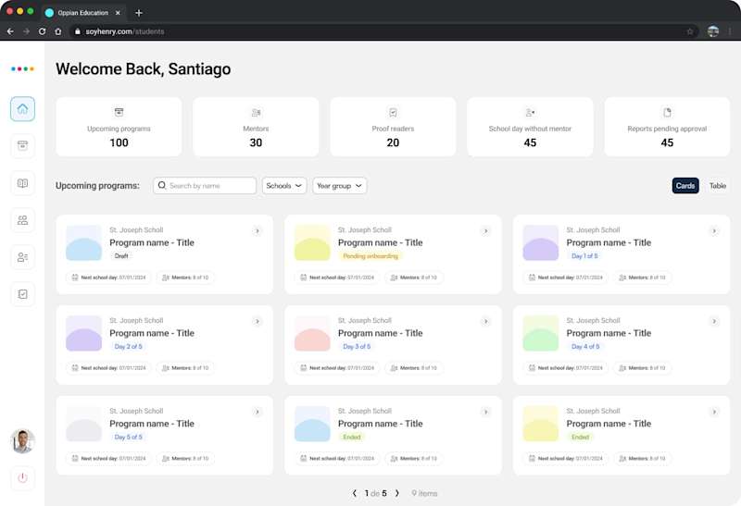Image resolution: width=741 pixels, height=506 pixels.
Task: Go to next page of programs
Action: (397, 493)
